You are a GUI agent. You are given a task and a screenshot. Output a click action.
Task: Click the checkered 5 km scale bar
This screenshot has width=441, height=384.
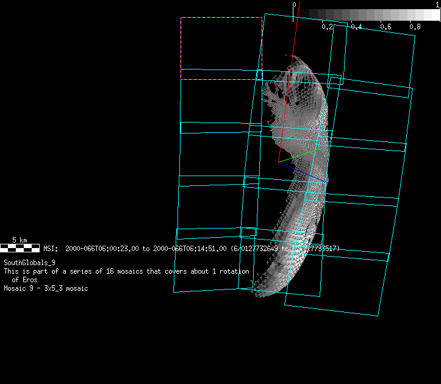pos(20,247)
